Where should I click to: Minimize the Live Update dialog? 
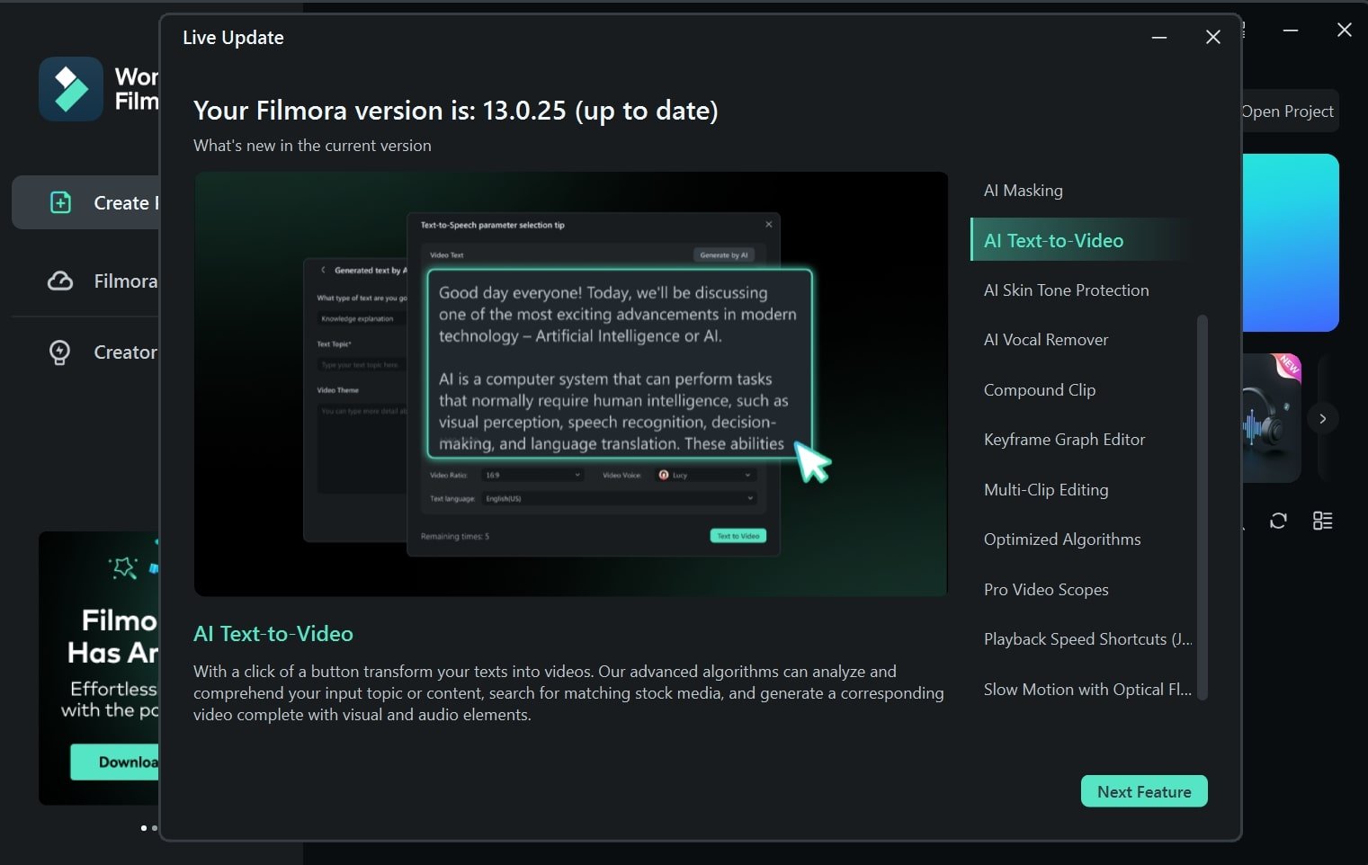pyautogui.click(x=1159, y=37)
